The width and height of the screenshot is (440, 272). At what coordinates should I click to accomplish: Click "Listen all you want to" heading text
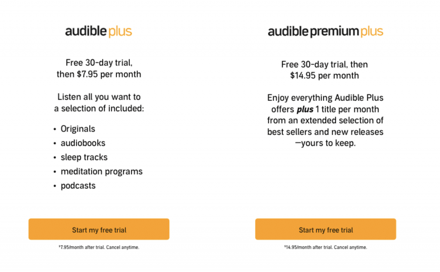(x=99, y=97)
